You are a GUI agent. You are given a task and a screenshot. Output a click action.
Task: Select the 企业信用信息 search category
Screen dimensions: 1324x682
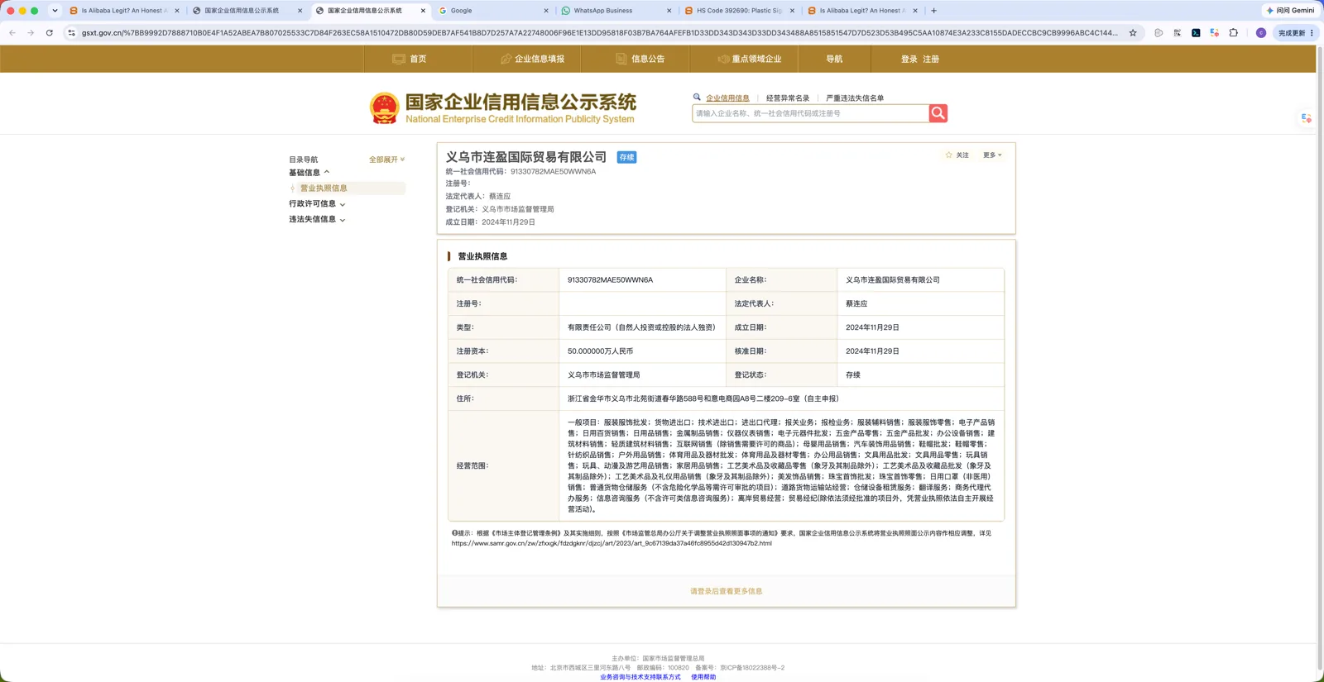tap(727, 98)
